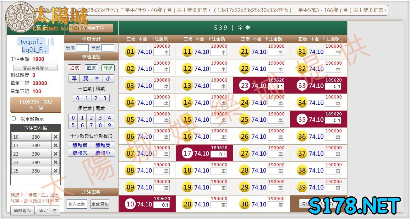Select tens digit 0 under 十位數
Screen dimensions: 410x219
click(78, 98)
